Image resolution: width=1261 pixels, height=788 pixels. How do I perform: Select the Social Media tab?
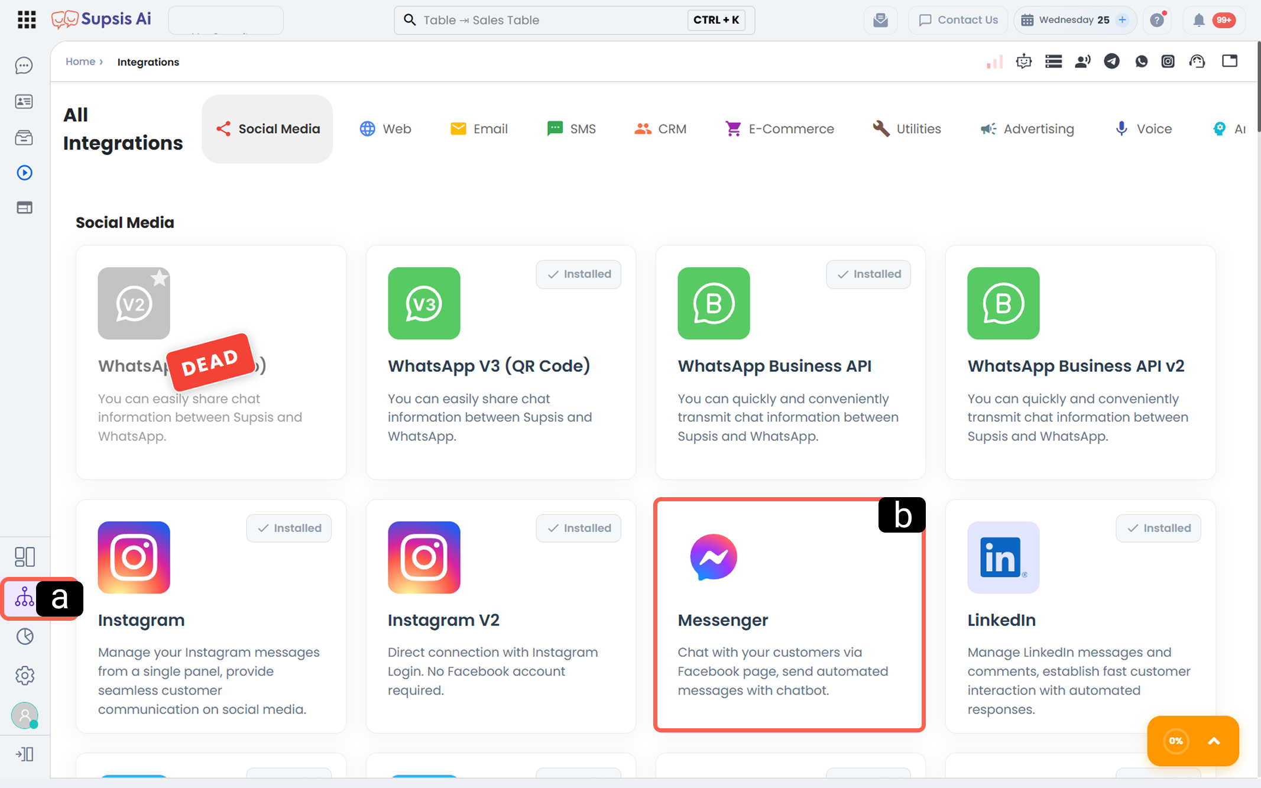click(267, 129)
